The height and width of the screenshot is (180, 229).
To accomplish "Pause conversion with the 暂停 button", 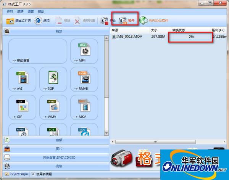I will (x=126, y=21).
